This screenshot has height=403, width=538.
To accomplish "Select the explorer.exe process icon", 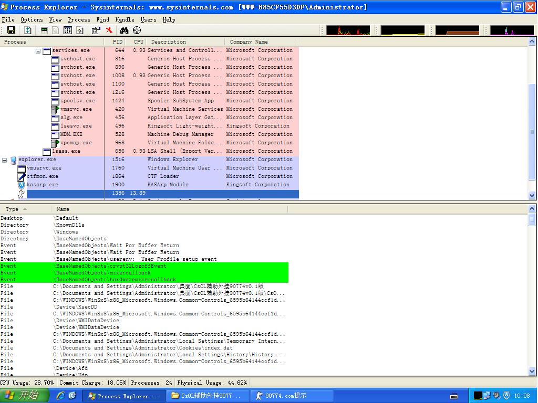I will pos(13,160).
